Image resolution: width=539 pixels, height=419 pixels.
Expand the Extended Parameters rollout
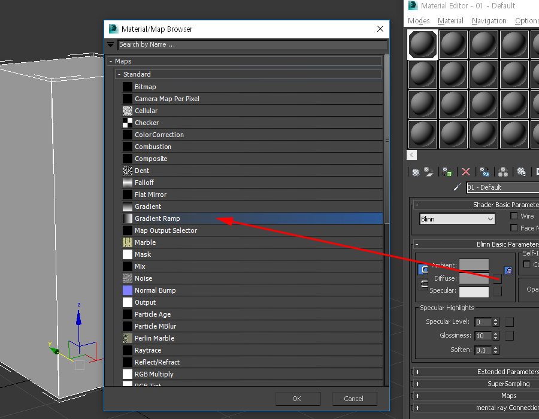pos(417,372)
